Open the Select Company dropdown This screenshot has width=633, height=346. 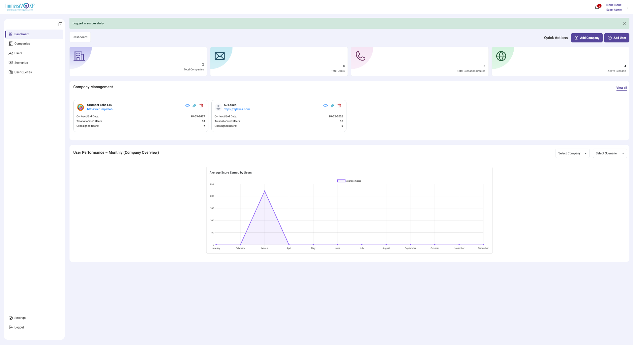[x=572, y=153]
